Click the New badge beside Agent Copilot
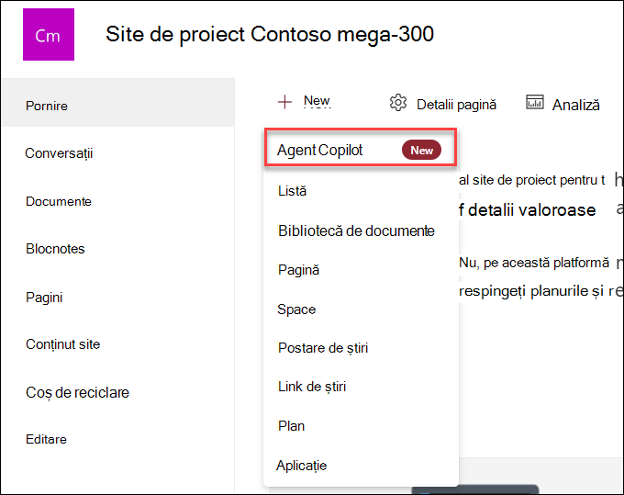 [421, 150]
